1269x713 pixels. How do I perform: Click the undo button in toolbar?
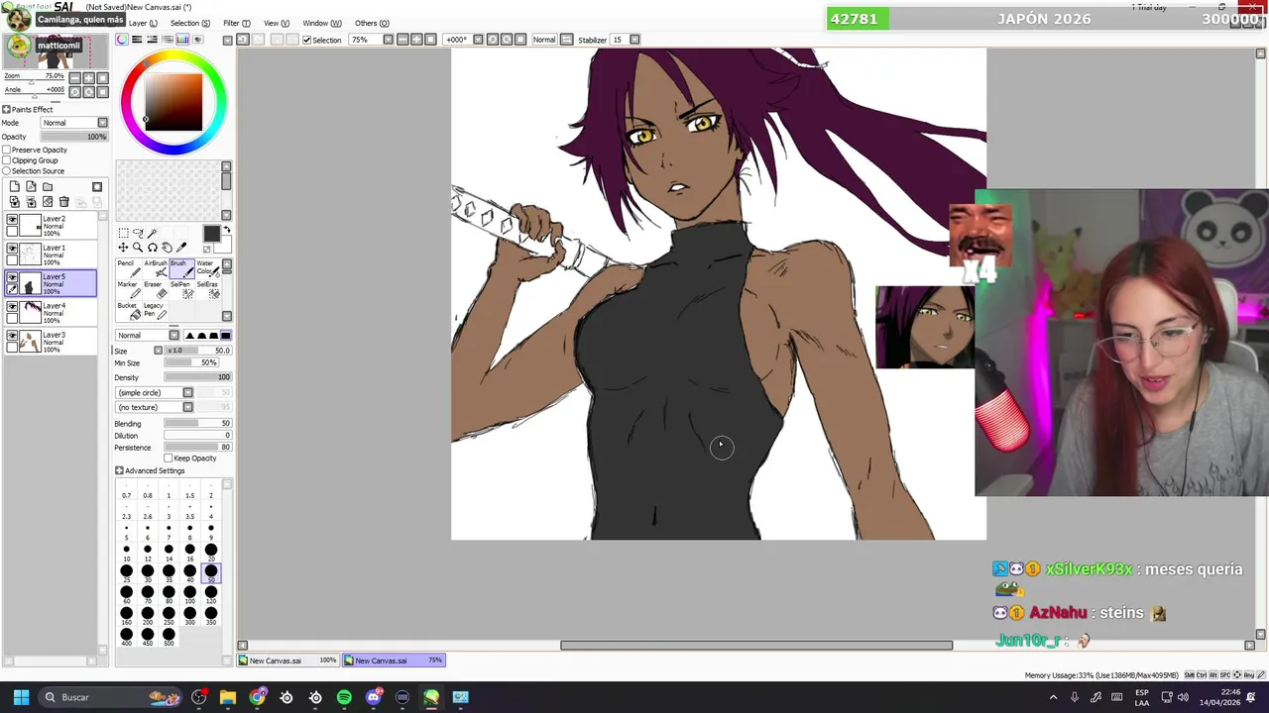pos(243,40)
